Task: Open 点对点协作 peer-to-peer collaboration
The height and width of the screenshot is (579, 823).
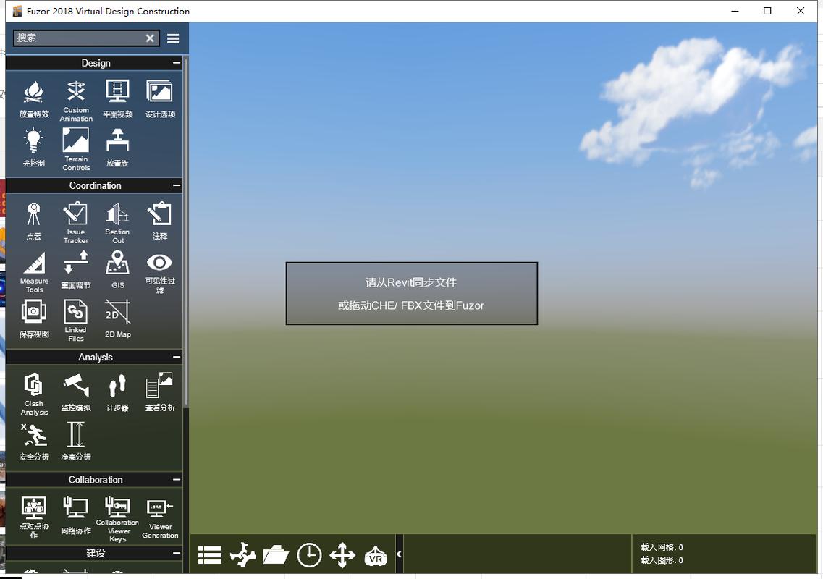Action: pyautogui.click(x=33, y=517)
